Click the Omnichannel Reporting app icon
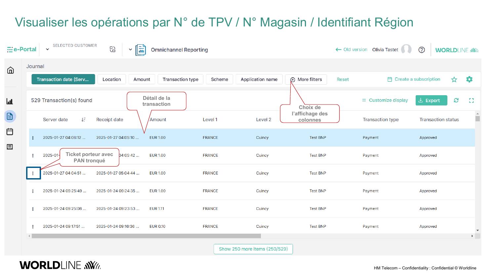The image size is (496, 279). pos(141,50)
